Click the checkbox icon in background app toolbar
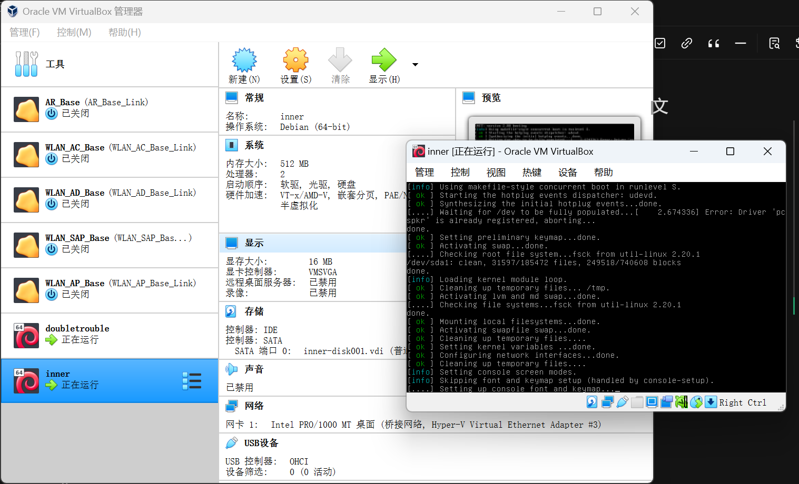The height and width of the screenshot is (484, 799). pos(660,43)
